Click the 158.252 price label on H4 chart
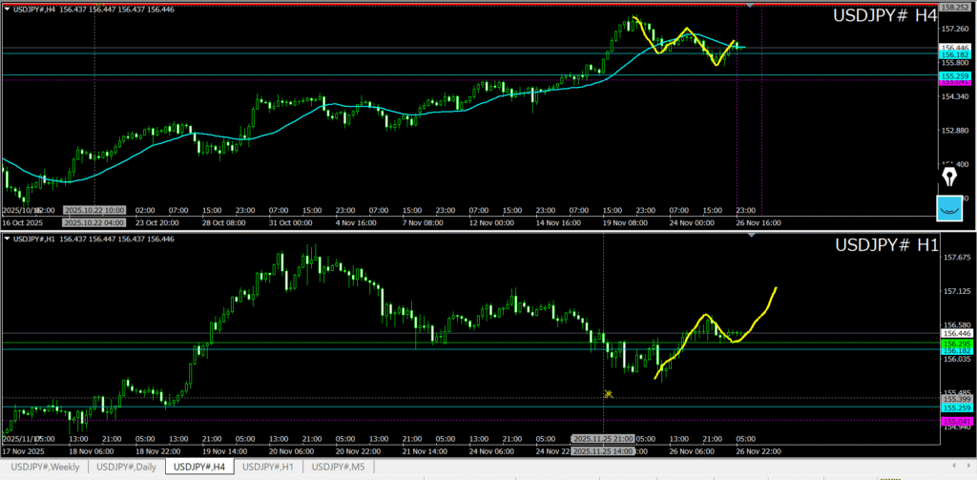This screenshot has height=480, width=977. [955, 7]
